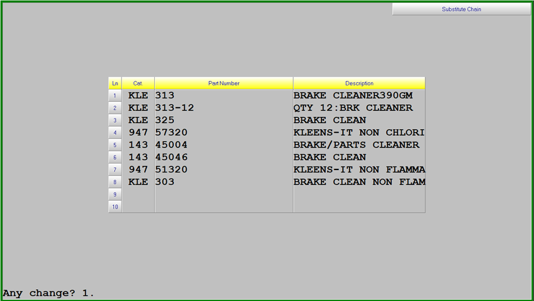Image resolution: width=534 pixels, height=301 pixels.
Task: Click BRAKE CLEAN description on line 6
Action: pyautogui.click(x=330, y=157)
